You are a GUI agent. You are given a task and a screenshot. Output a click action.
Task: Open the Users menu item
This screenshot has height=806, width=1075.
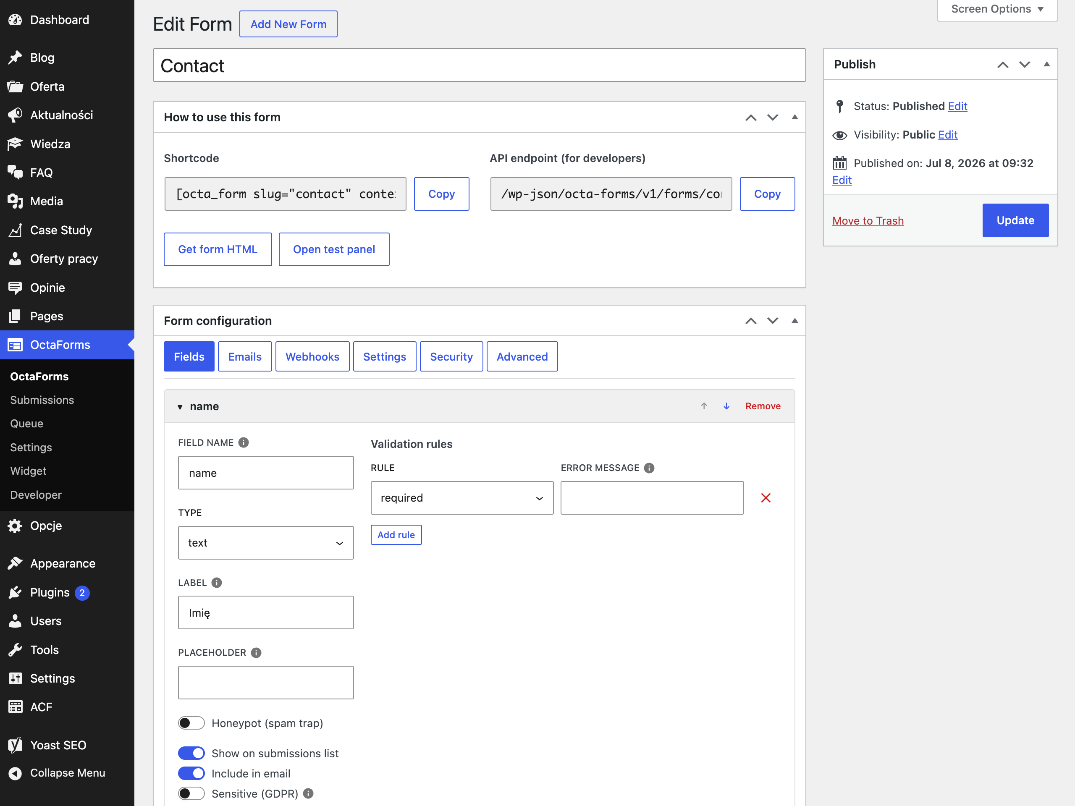[x=67, y=621]
